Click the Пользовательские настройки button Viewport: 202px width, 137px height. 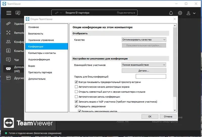click(144, 45)
